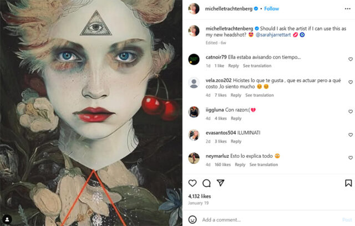See translation of neymarluz's comment
Image resolution: width=355 pixels, height=226 pixels.
tap(263, 165)
